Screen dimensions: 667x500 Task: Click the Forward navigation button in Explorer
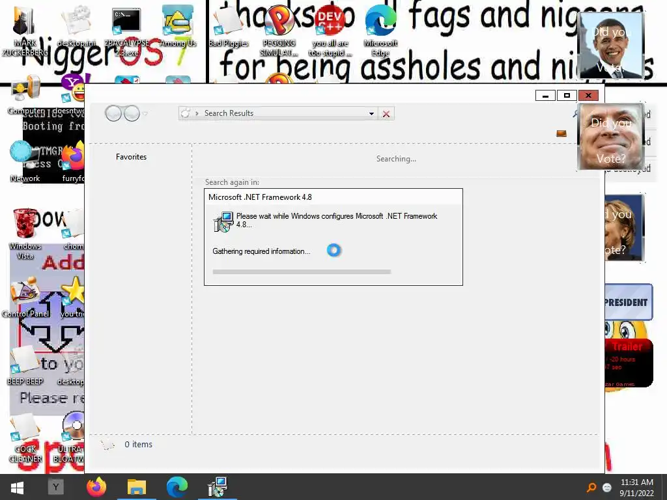(x=132, y=113)
